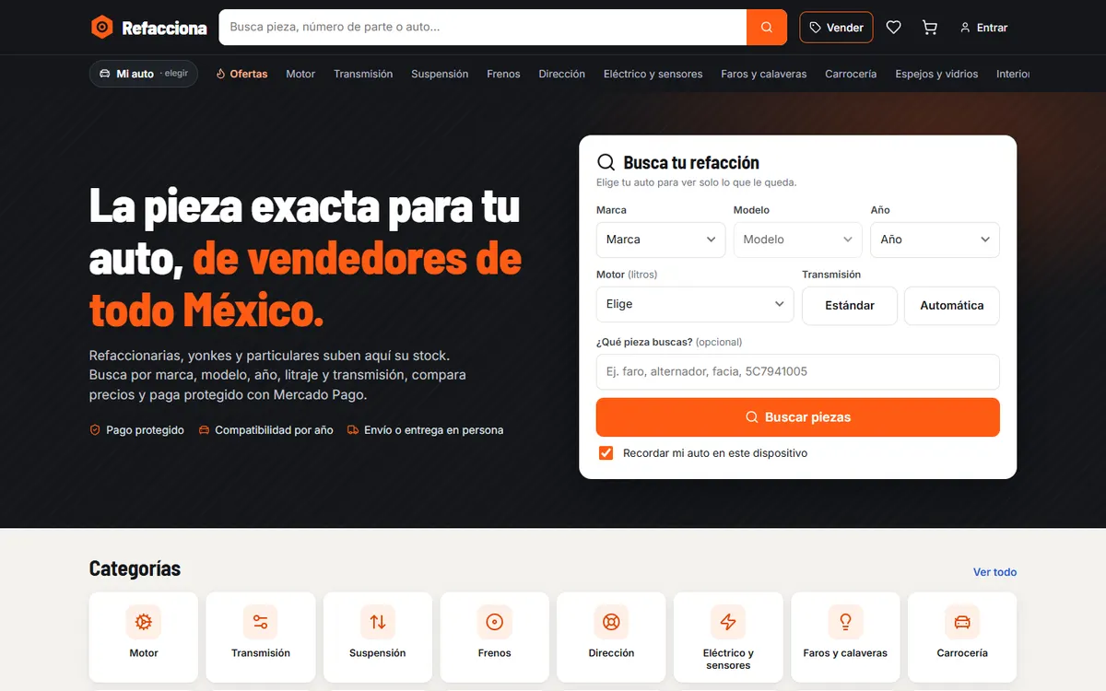Open the Año dropdown

935,240
